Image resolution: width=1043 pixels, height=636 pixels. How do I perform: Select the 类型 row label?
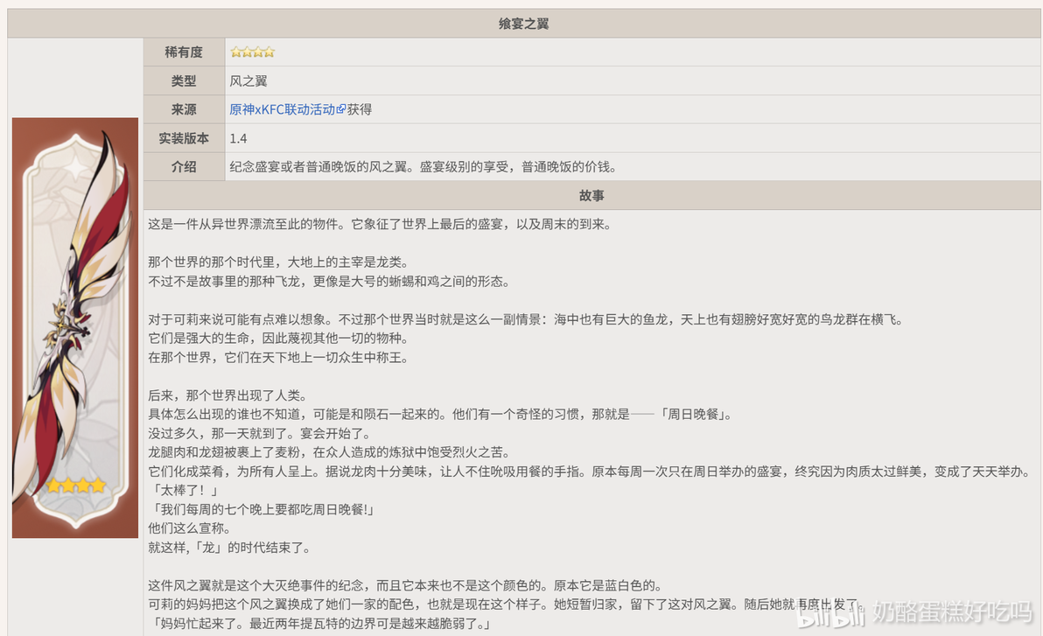(x=185, y=81)
